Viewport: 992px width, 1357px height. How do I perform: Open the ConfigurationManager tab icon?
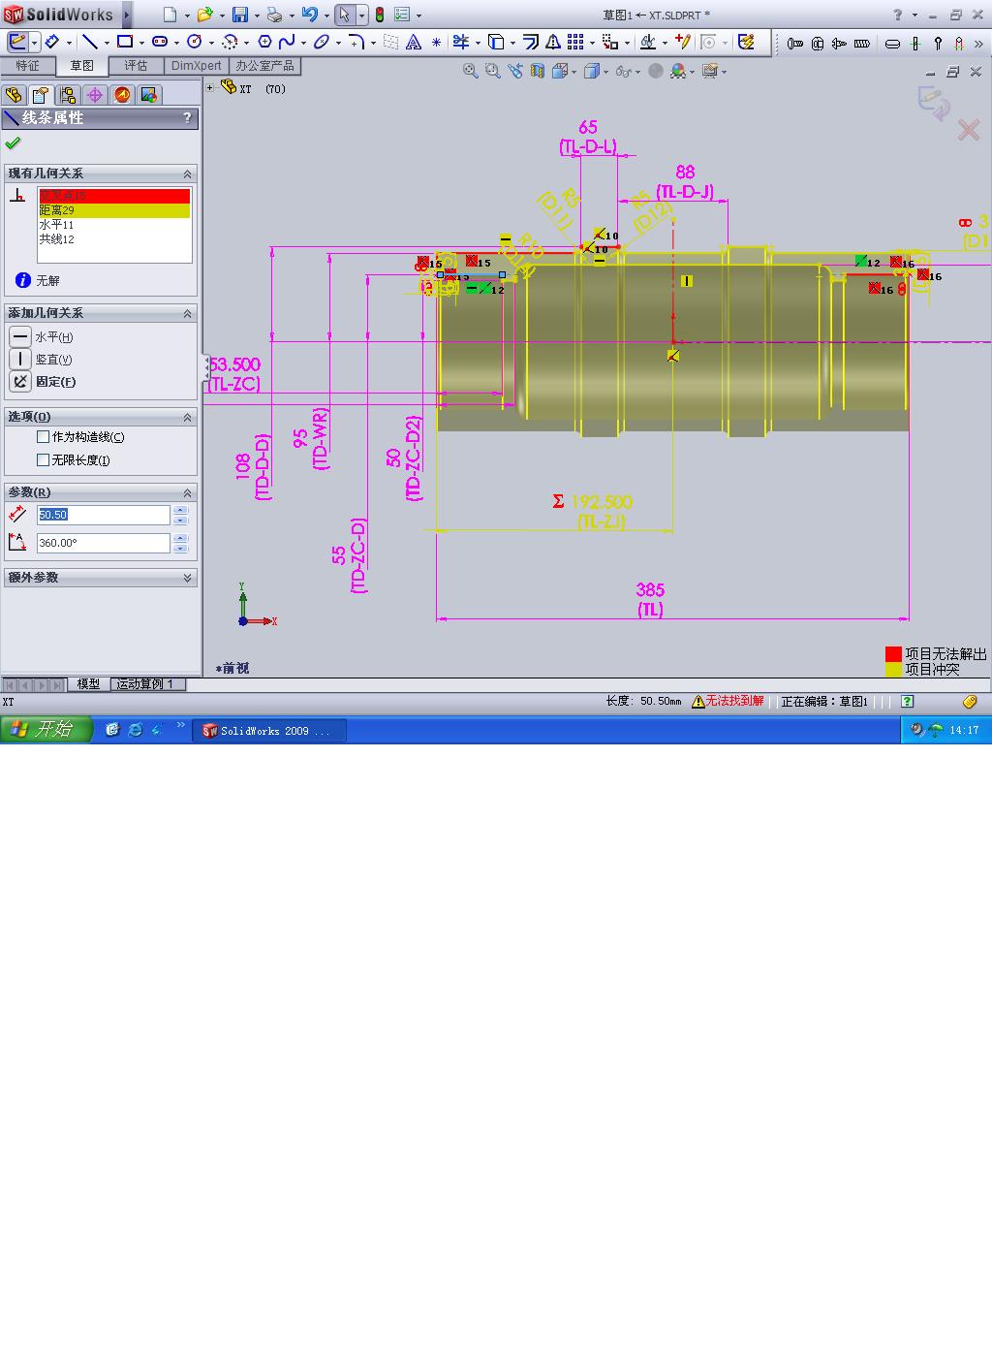[x=67, y=94]
